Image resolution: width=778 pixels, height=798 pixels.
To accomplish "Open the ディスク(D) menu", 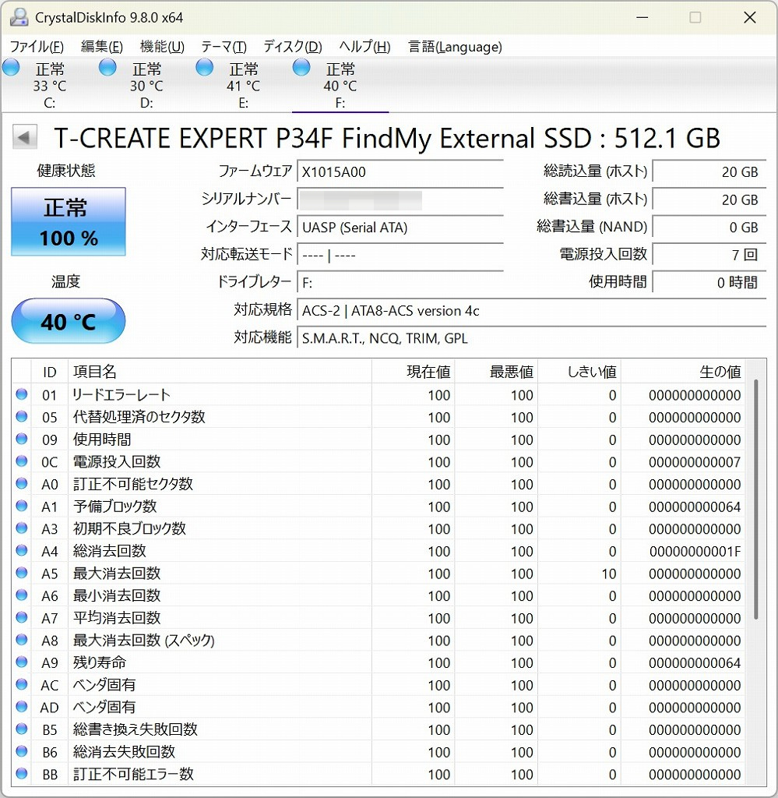I will tap(293, 47).
